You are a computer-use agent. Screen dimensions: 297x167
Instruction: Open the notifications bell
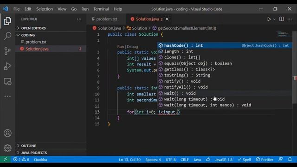point(290,160)
